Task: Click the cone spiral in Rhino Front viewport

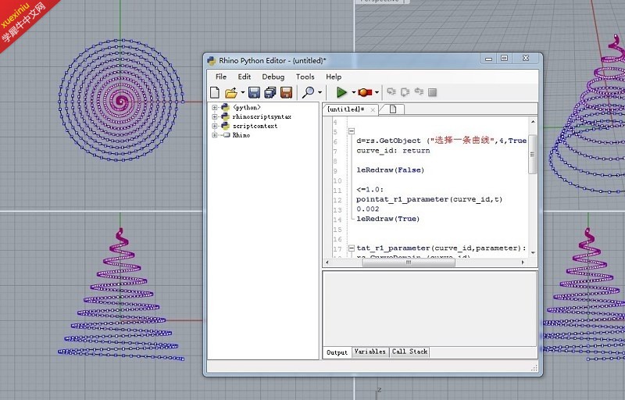Action: 121,295
